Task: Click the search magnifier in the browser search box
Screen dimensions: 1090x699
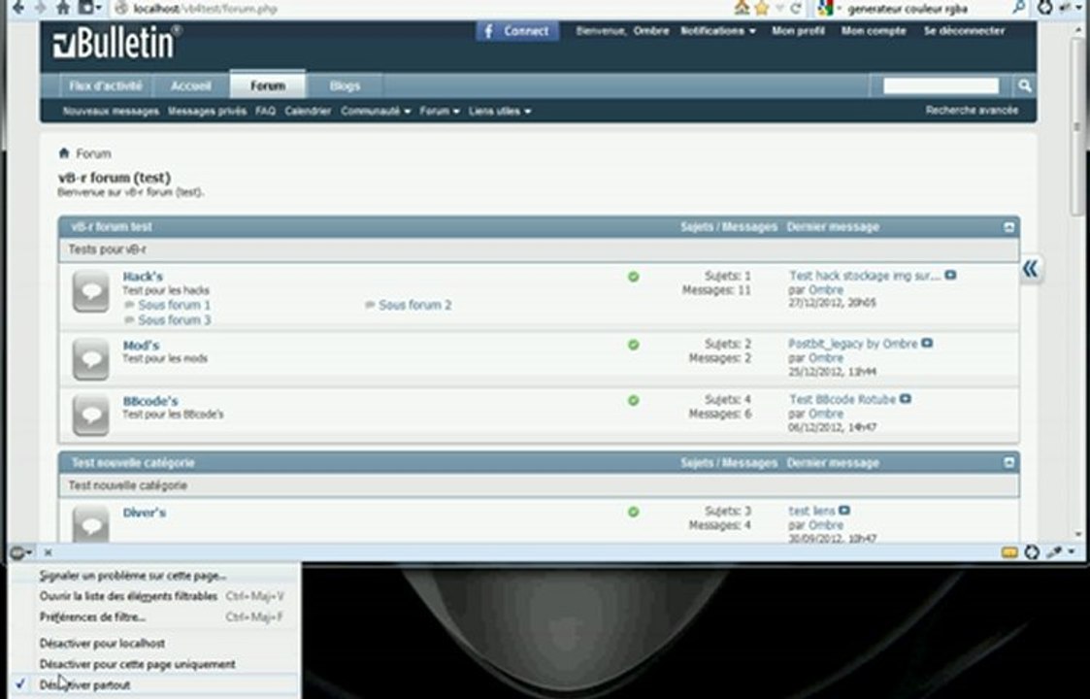Action: [1019, 9]
